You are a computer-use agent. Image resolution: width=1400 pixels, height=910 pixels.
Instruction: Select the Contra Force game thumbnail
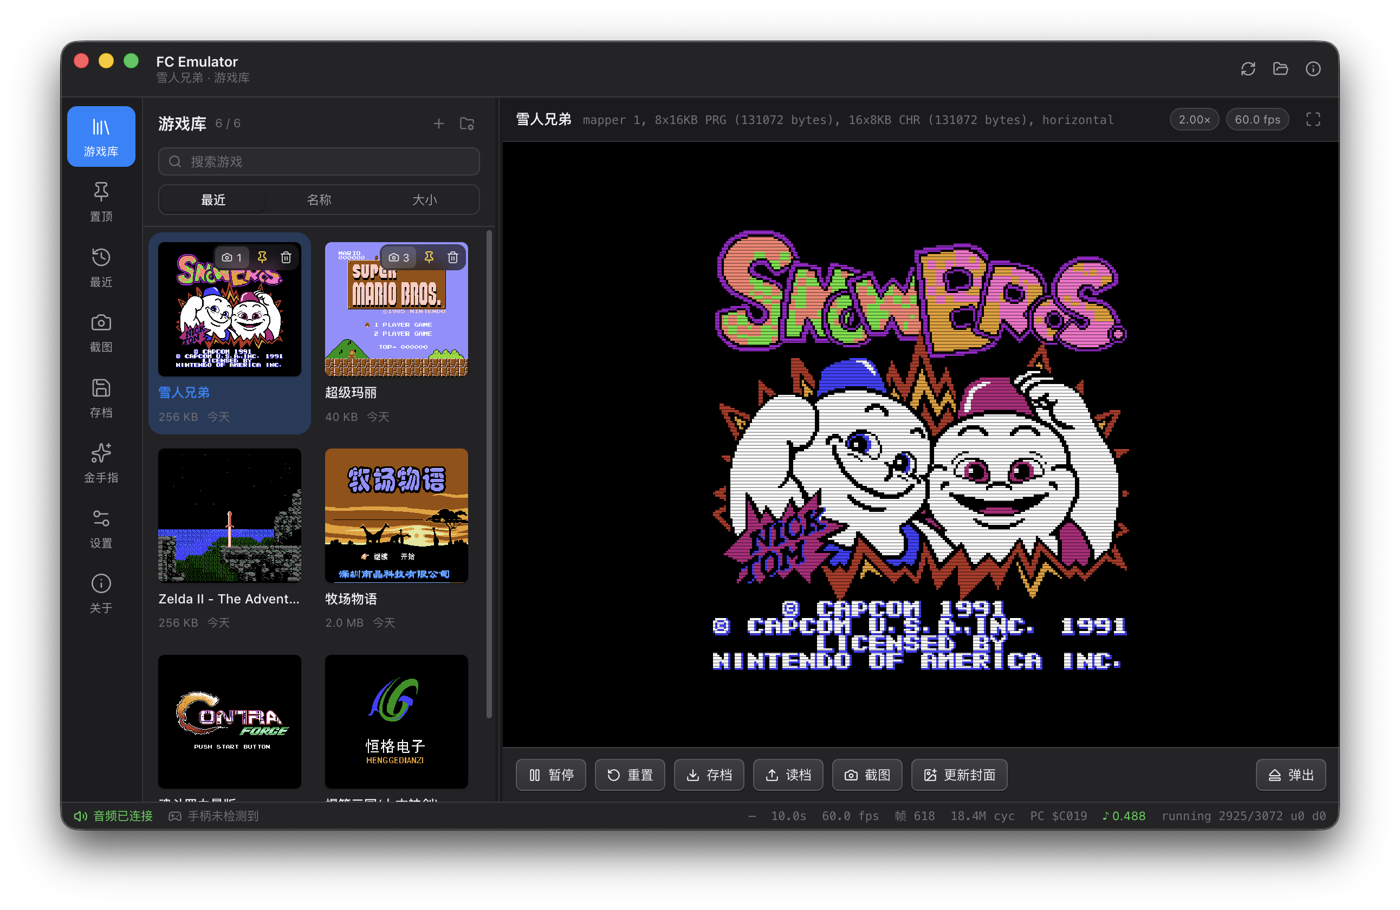(229, 721)
